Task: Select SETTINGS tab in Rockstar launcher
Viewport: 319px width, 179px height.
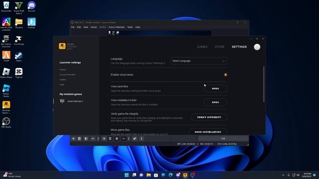Action: [x=239, y=47]
